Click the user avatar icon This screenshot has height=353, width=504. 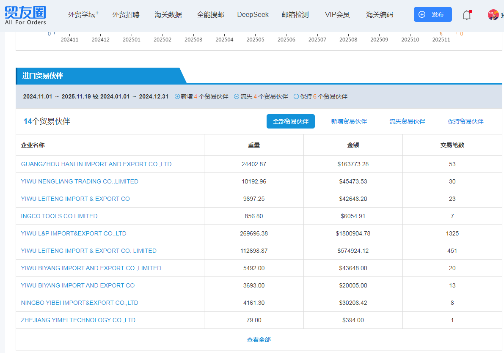click(493, 15)
